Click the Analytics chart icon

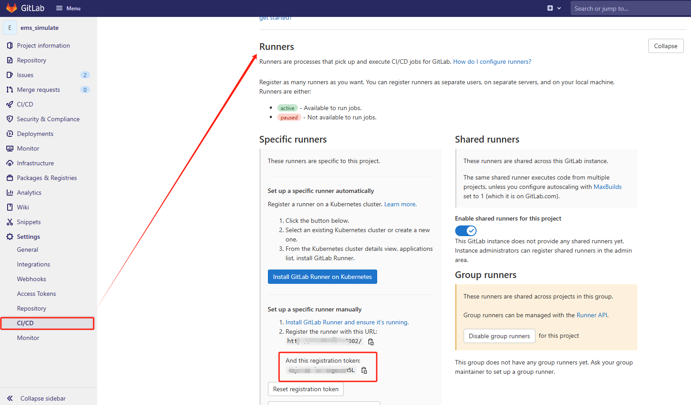10,192
